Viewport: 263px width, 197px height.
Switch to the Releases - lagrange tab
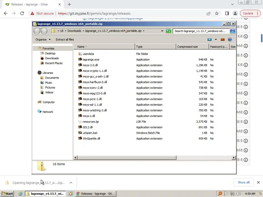33,5
